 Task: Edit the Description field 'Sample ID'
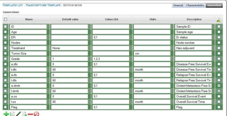coord(193,27)
